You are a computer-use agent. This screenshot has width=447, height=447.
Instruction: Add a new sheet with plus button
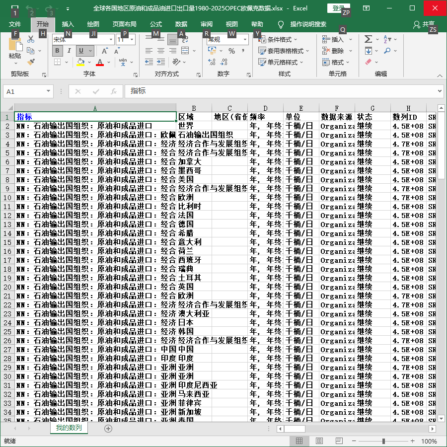click(108, 428)
